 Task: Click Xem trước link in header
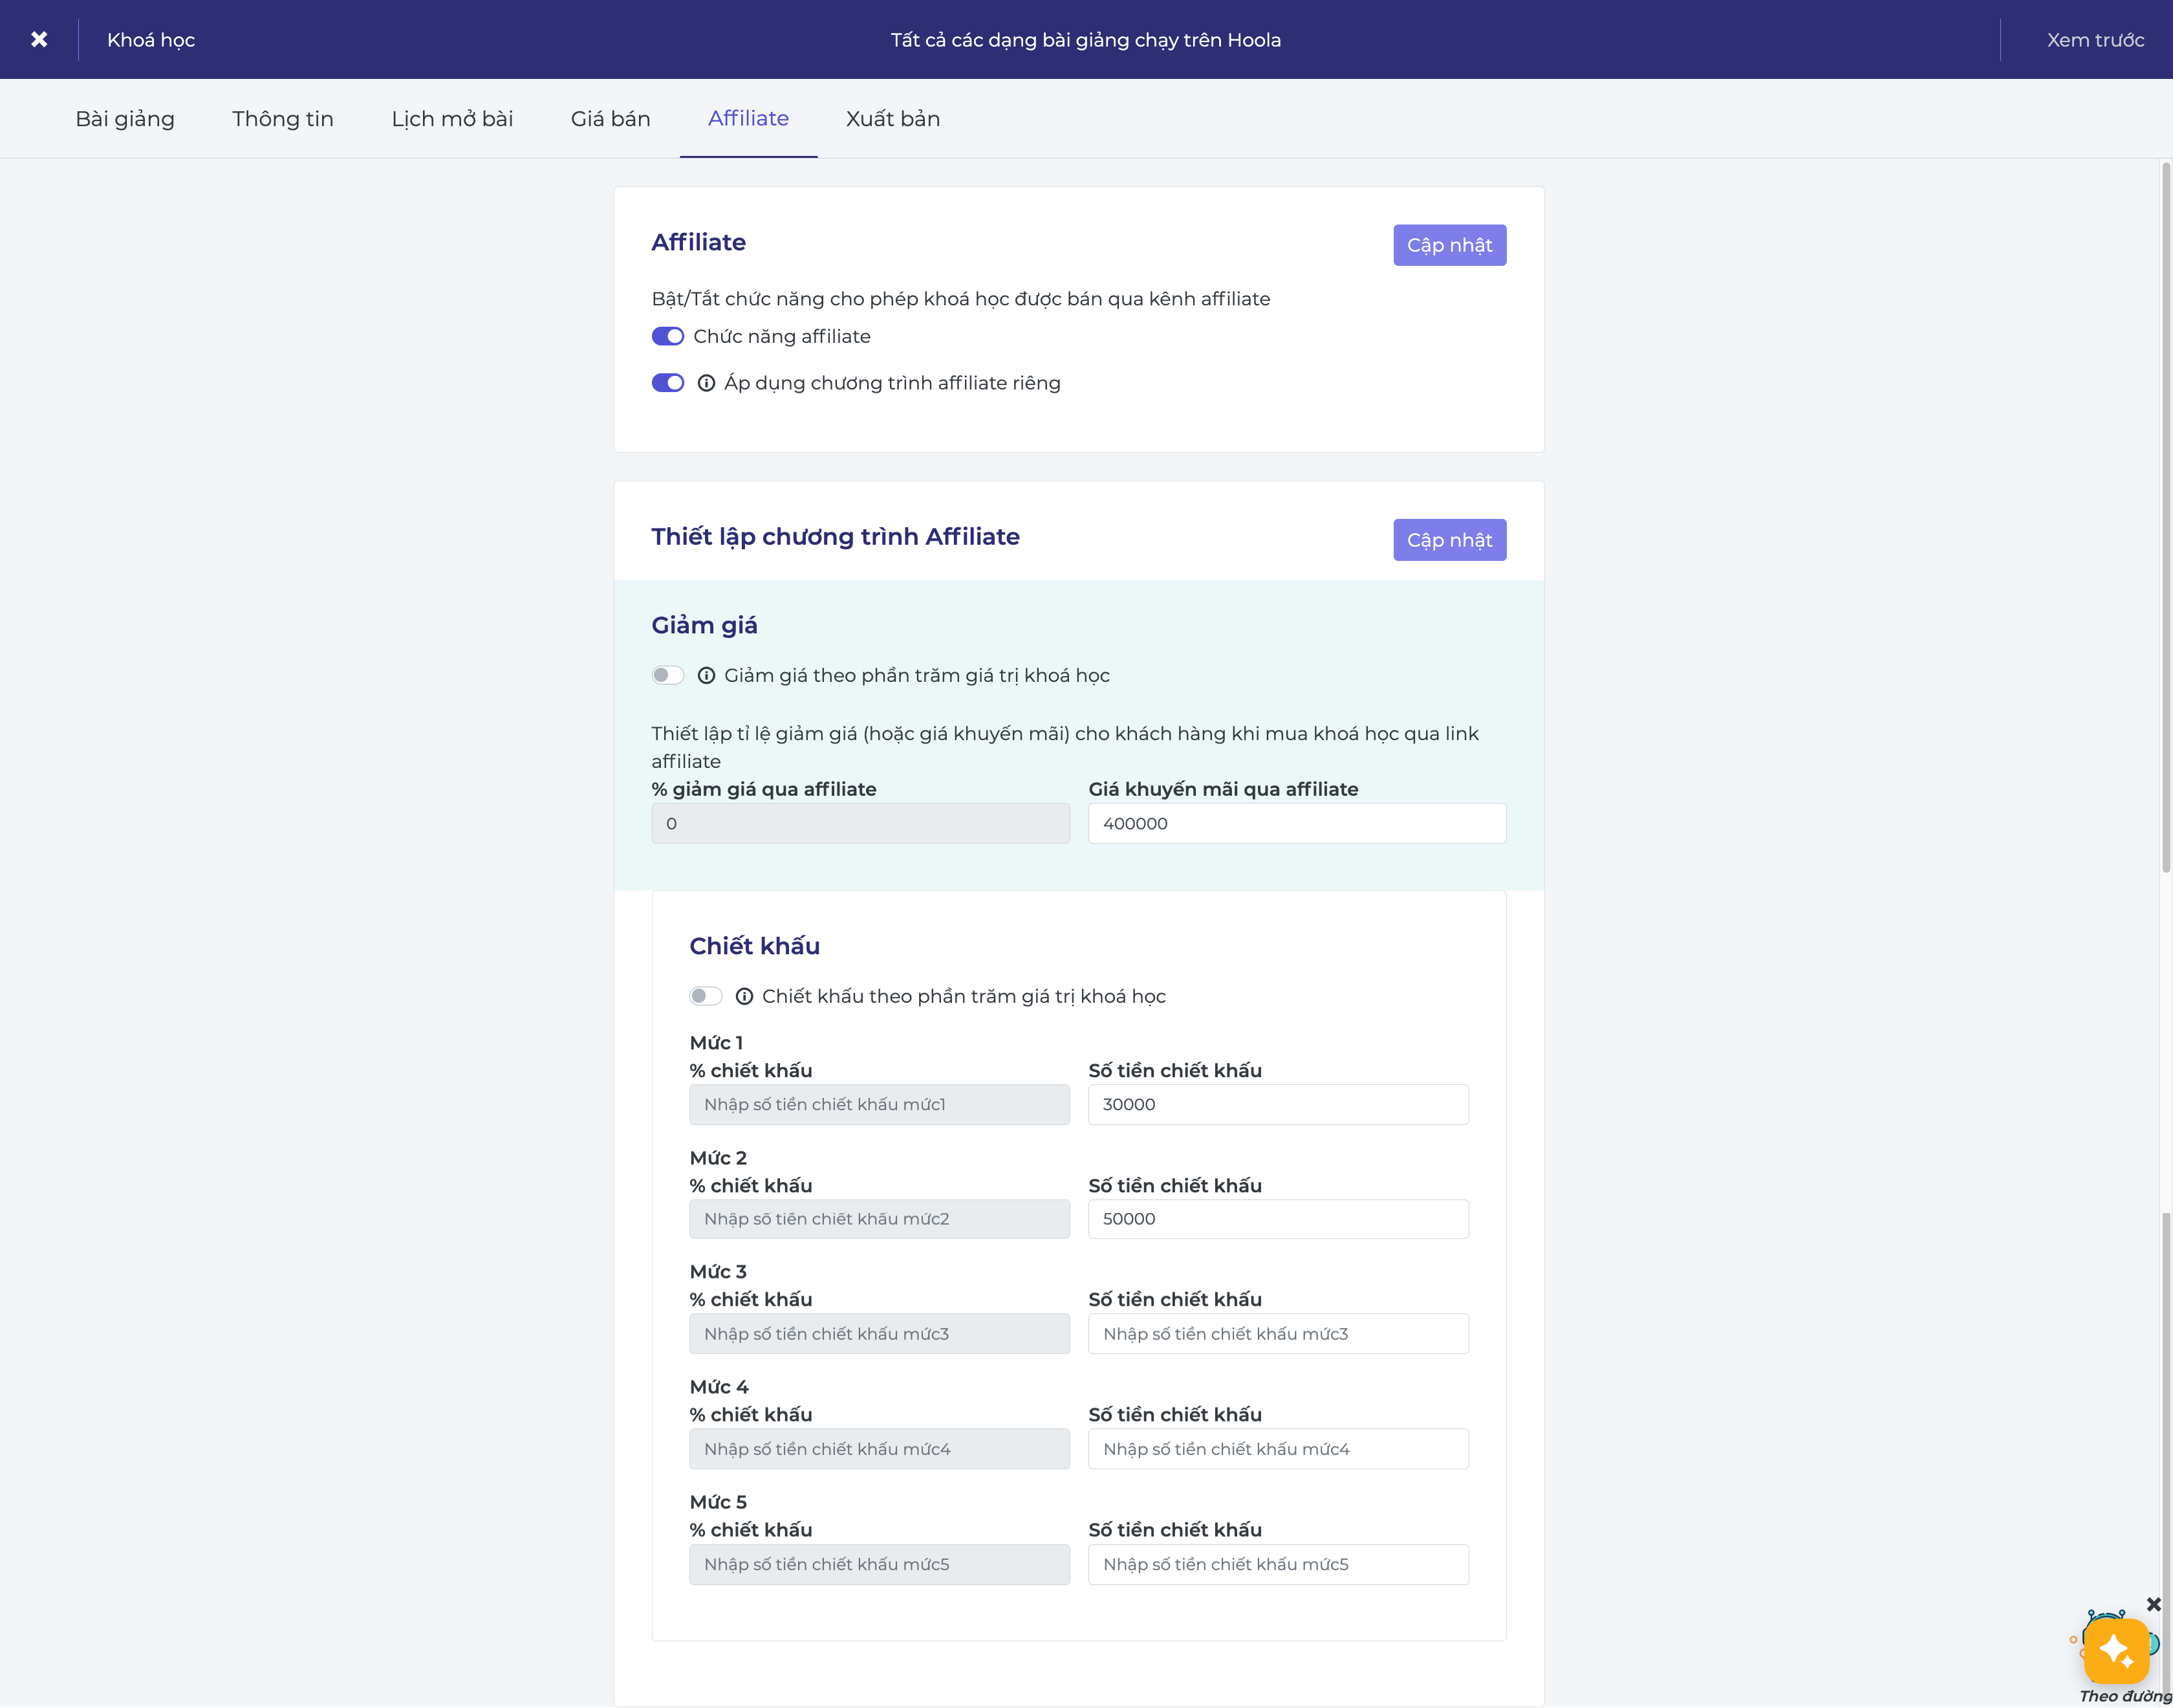2095,40
